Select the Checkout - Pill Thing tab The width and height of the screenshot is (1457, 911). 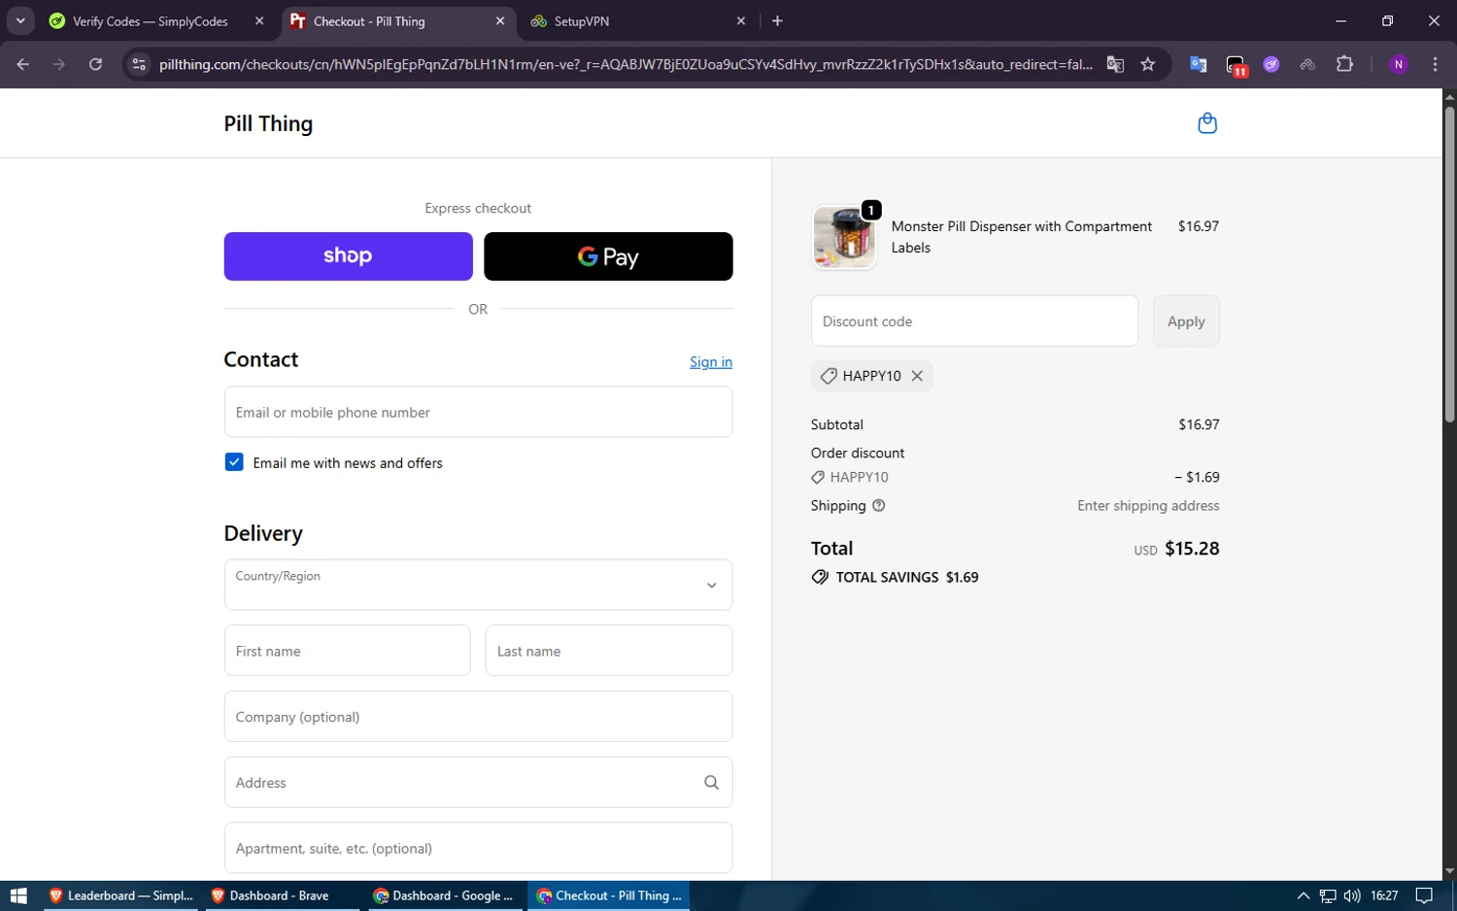[399, 20]
